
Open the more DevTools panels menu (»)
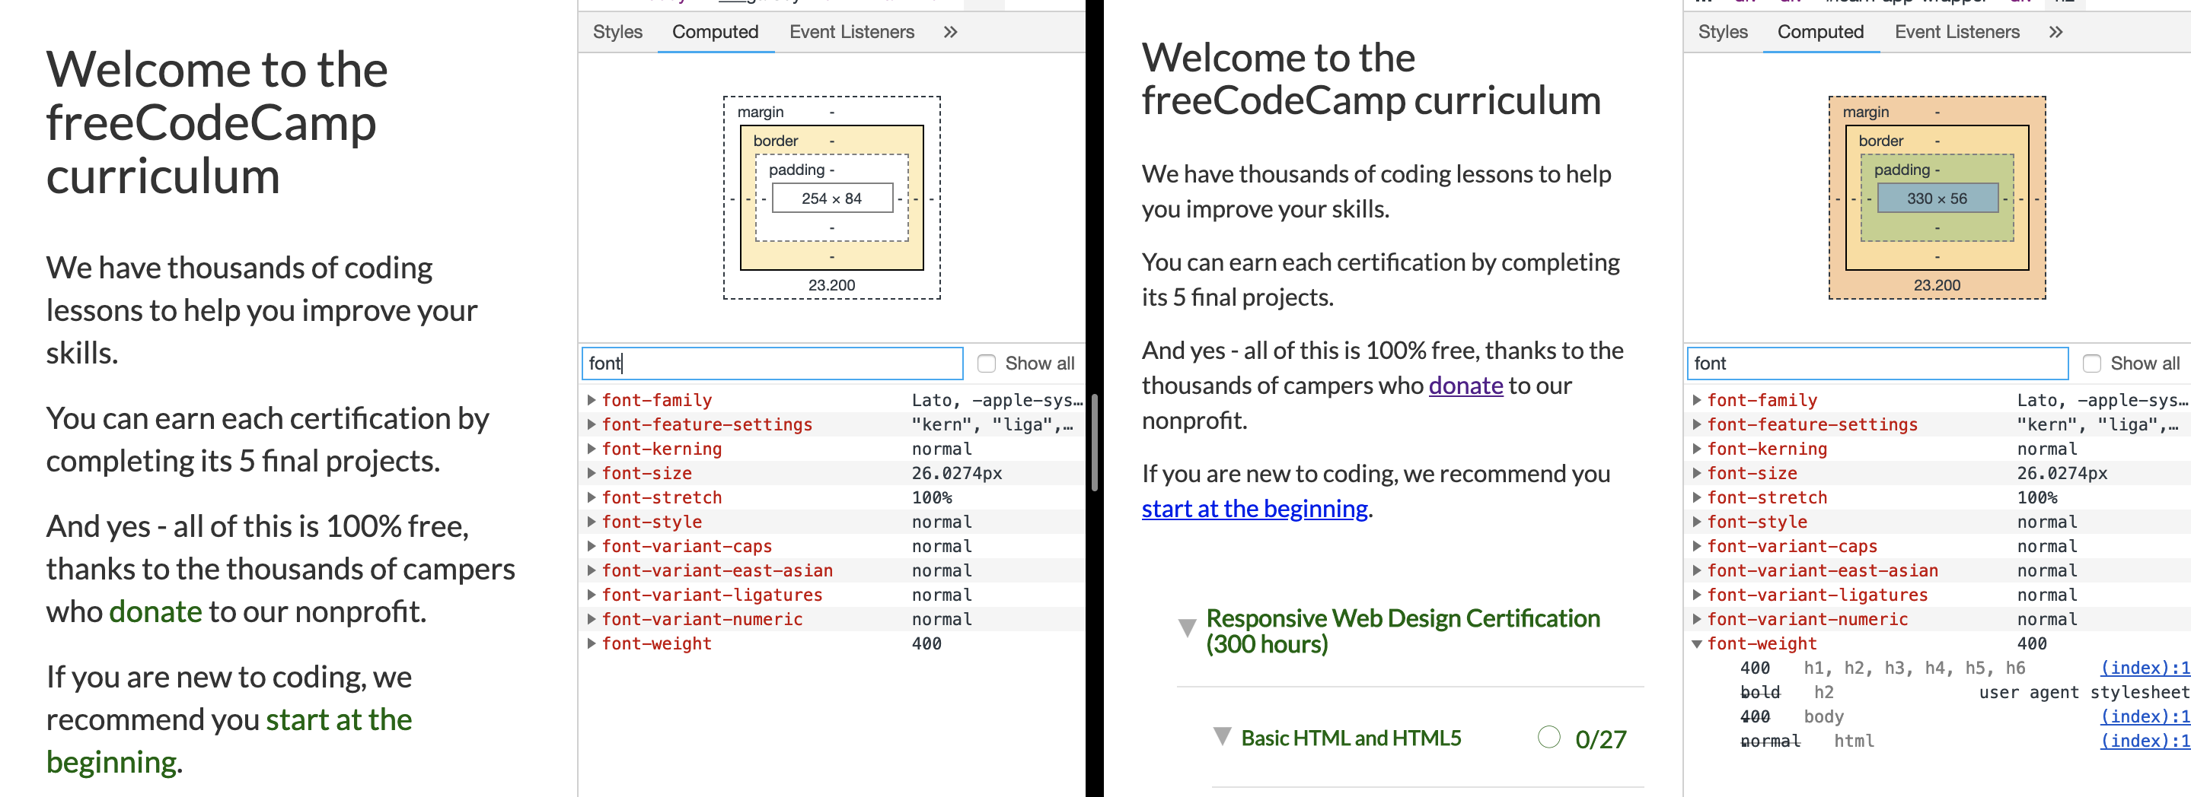point(950,31)
